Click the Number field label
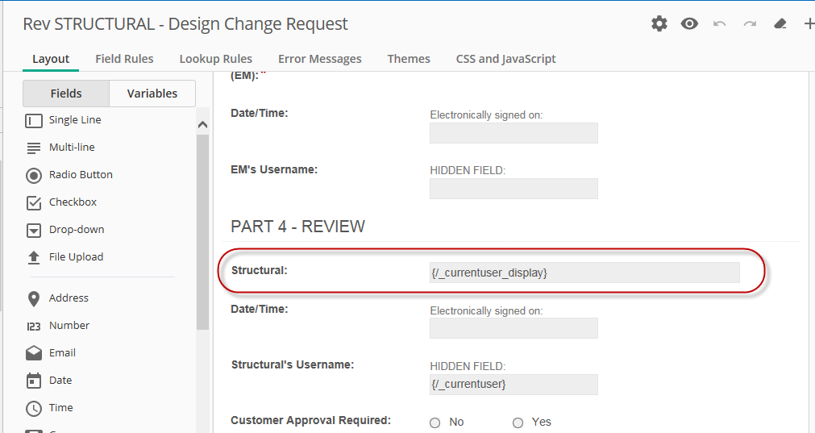Viewport: 815px width, 433px height. point(69,326)
